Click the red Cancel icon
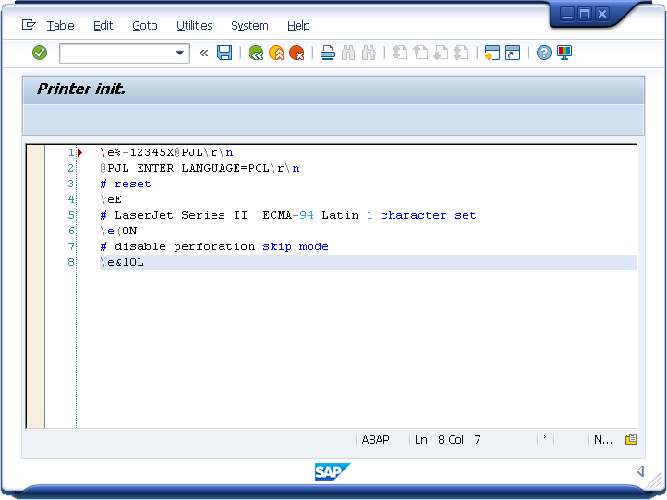The width and height of the screenshot is (667, 500). coord(297,54)
